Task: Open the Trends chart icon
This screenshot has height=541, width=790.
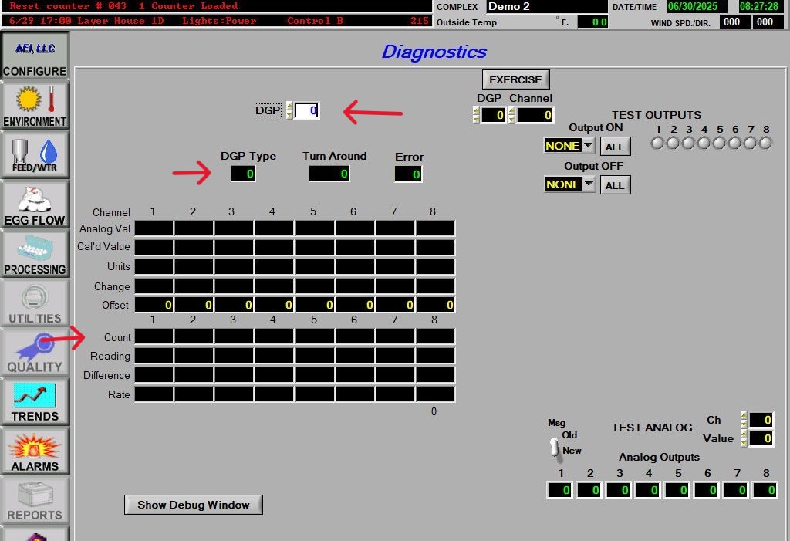Action: pos(35,401)
